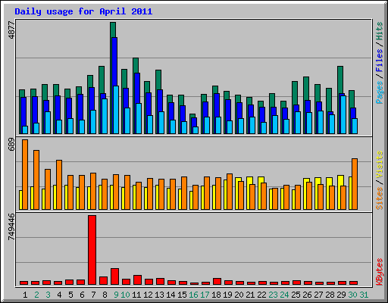Click the day 2 label on the x-axis
Image resolution: width=388 pixels, height=303 pixels.
coord(36,295)
